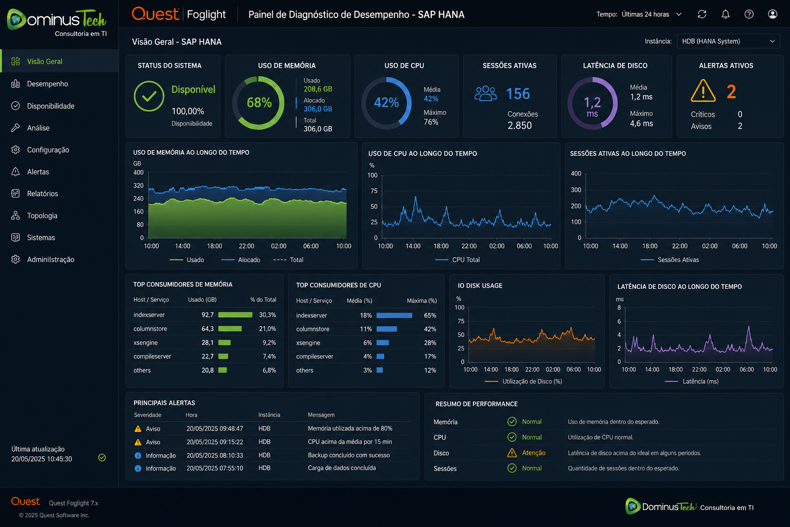Click info icon of 08:10:33 alert
Screen dimensions: 790x527
click(x=138, y=455)
